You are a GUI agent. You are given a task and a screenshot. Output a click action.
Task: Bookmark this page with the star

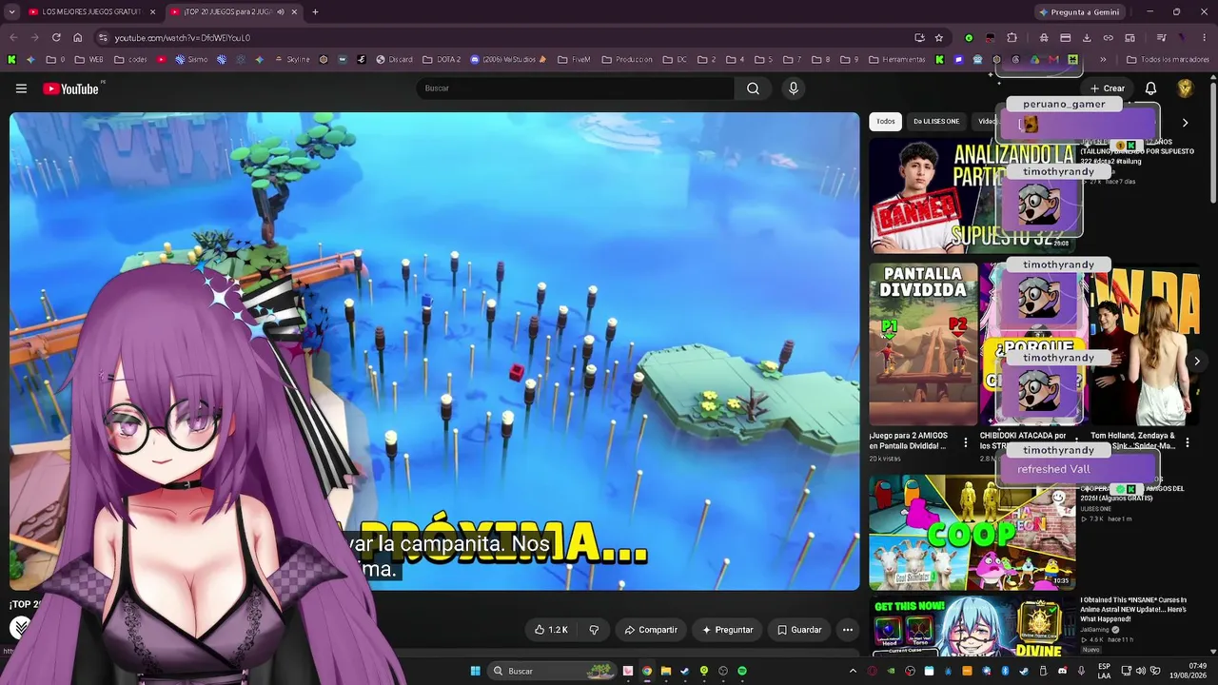pos(939,38)
